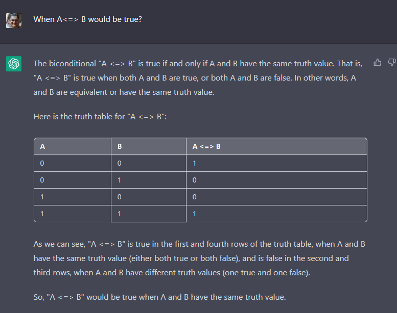Click the result cell in the last table row
397x313 pixels.
click(x=276, y=214)
